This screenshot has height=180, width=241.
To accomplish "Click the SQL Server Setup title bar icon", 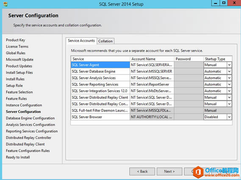I will pos(6,4).
